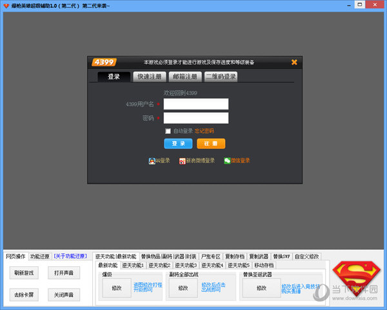
Task: Select the 逆天功能|最新功能 tab
Action: click(x=115, y=257)
